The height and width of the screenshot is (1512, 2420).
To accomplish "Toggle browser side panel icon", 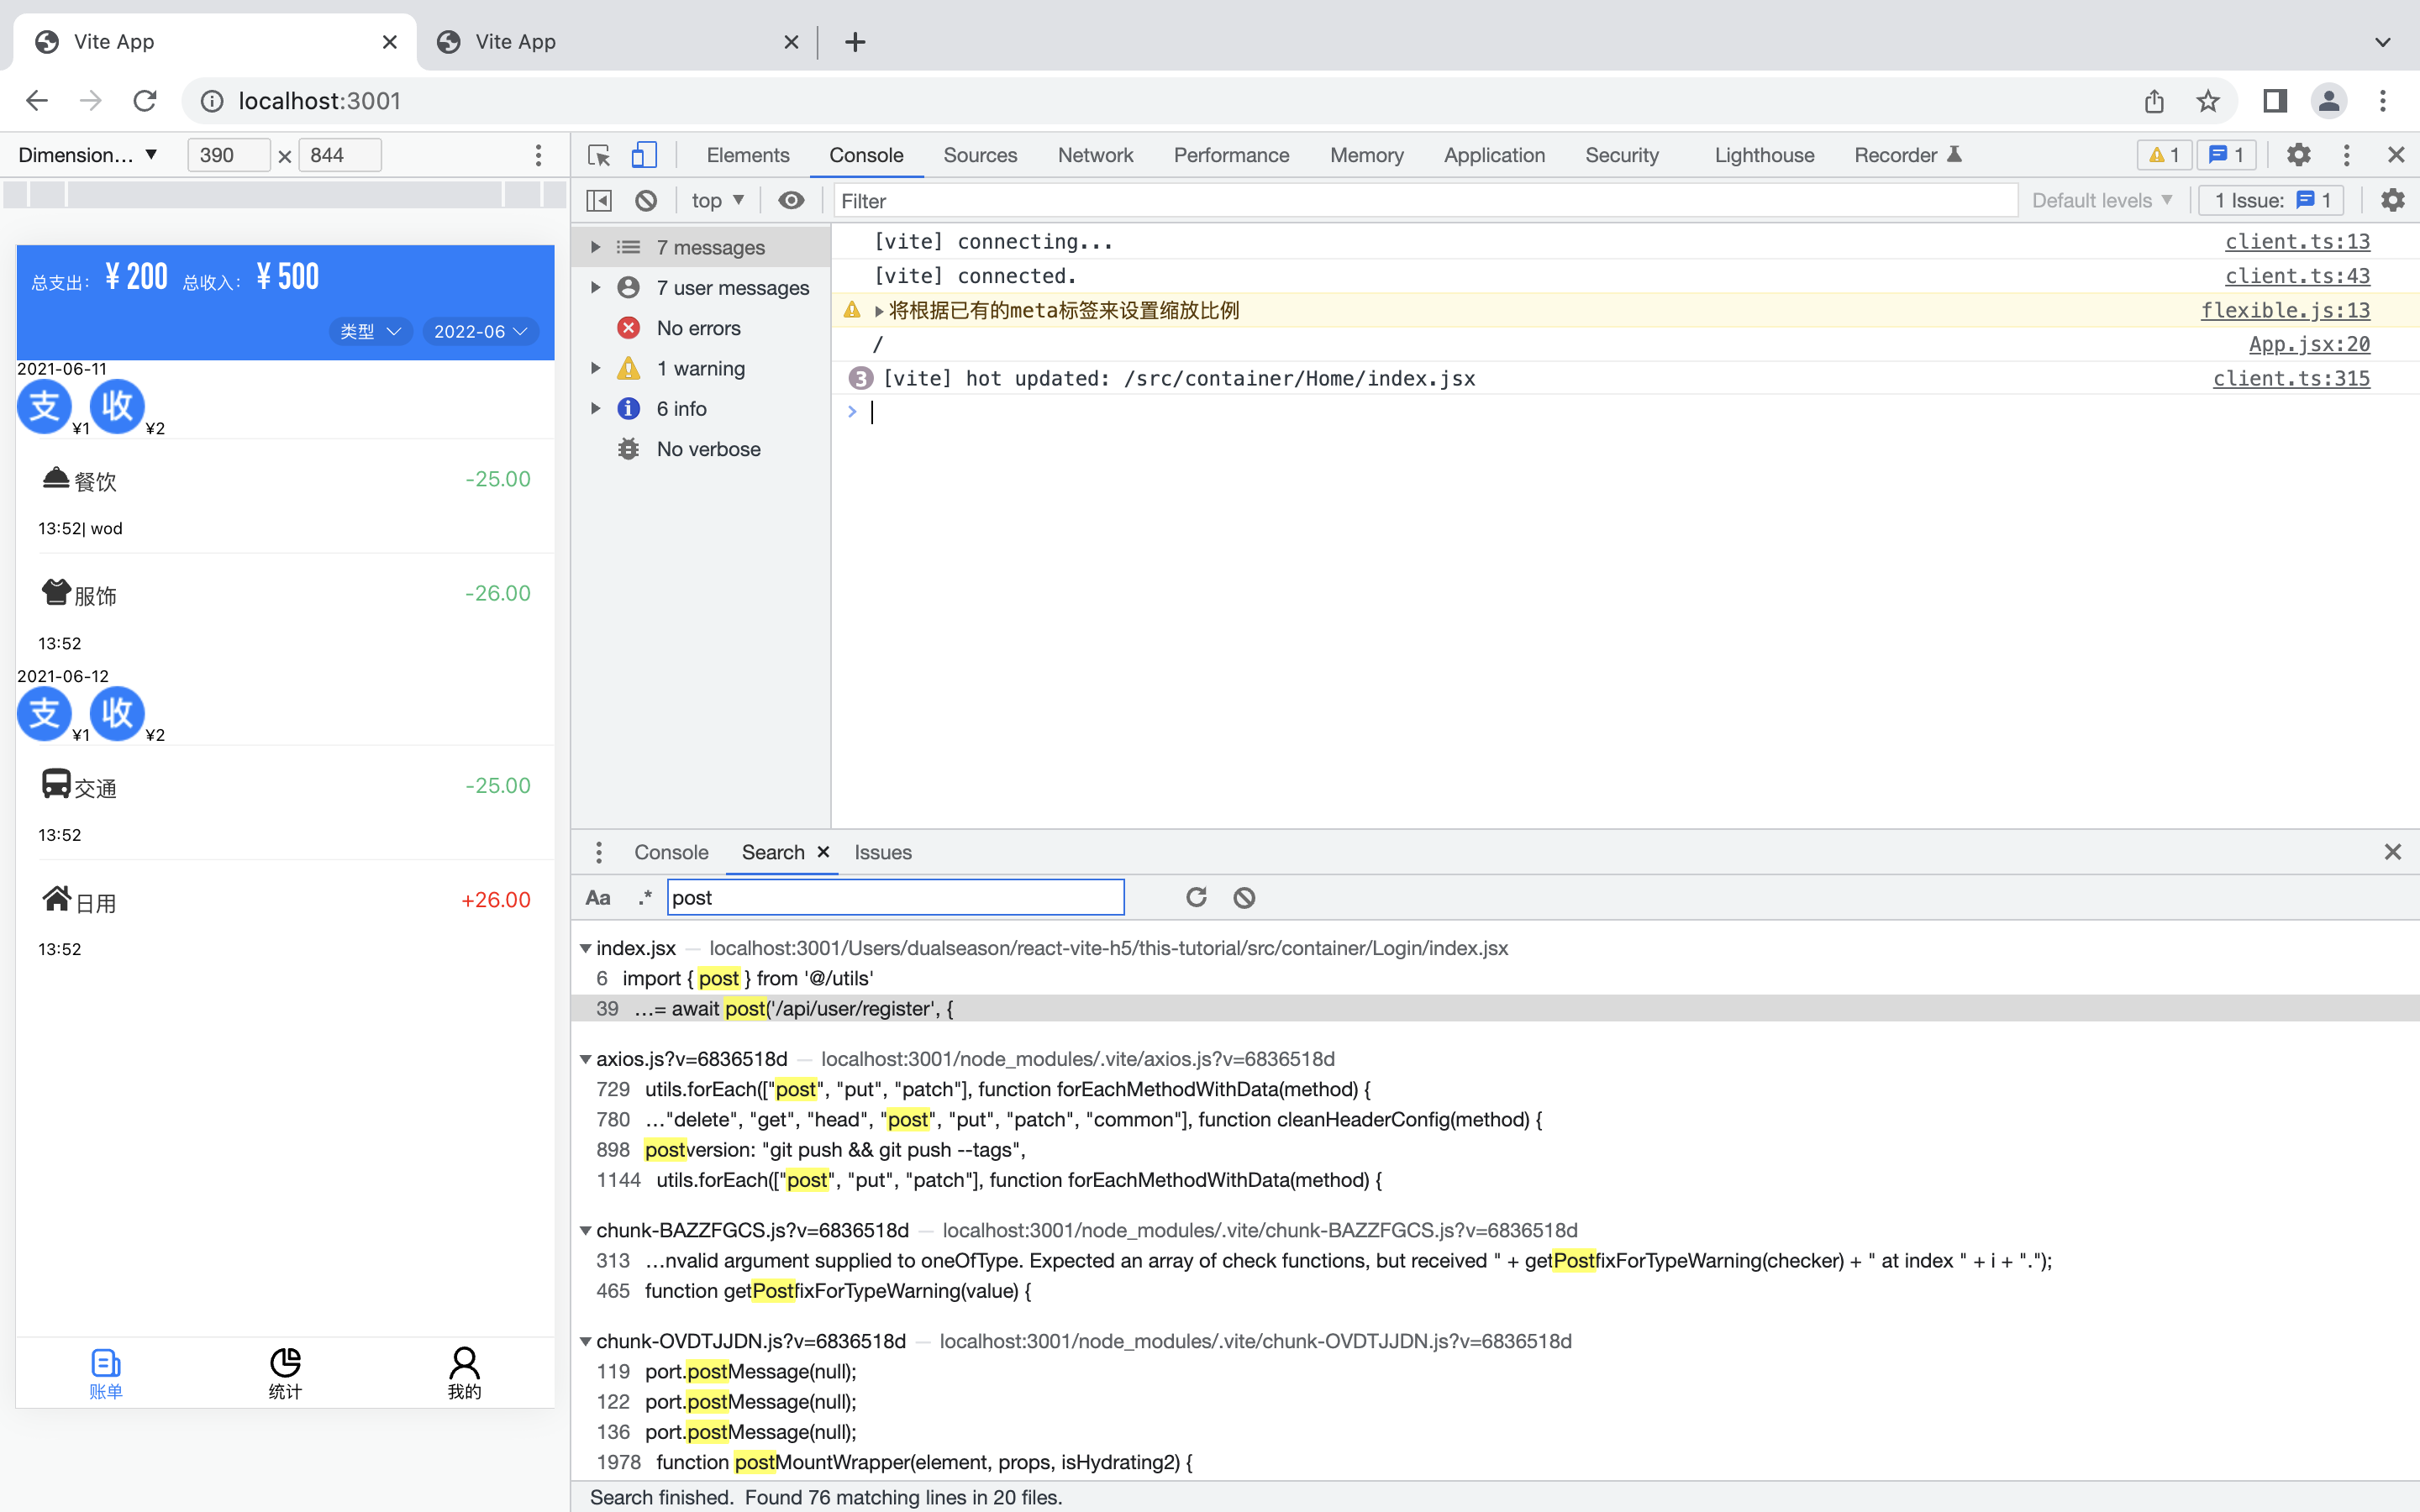I will (2275, 101).
